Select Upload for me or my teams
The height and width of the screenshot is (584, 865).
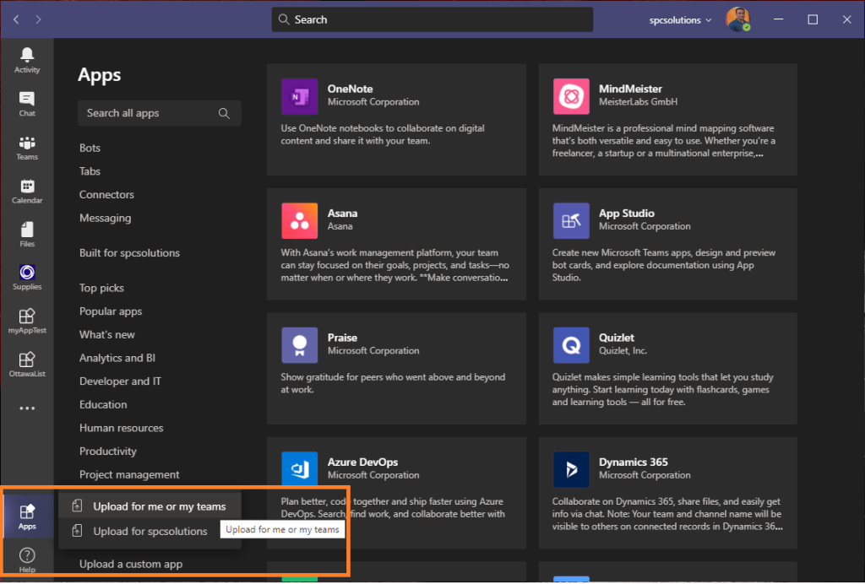(159, 506)
